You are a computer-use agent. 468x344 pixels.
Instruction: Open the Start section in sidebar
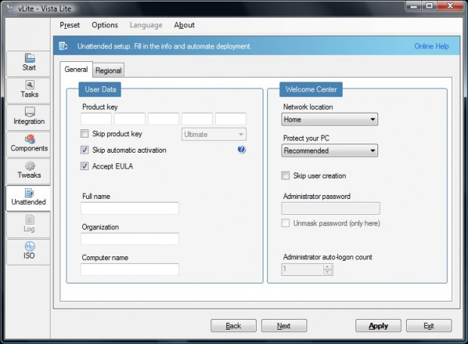pos(29,64)
